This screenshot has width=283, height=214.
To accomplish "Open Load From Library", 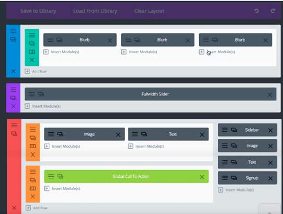I will [95, 11].
